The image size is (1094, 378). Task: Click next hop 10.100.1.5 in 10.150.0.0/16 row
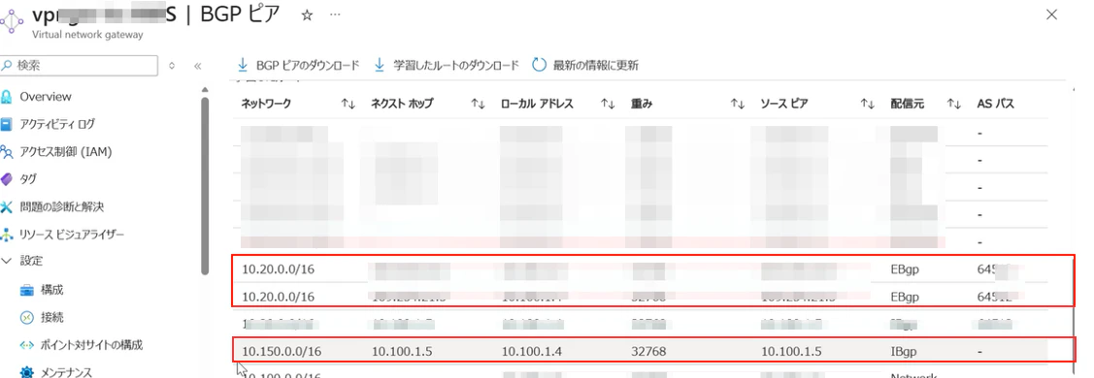pos(402,352)
